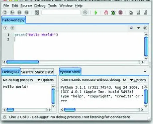
Task: Click the Open File toolbar icon
Action: coord(12,13)
